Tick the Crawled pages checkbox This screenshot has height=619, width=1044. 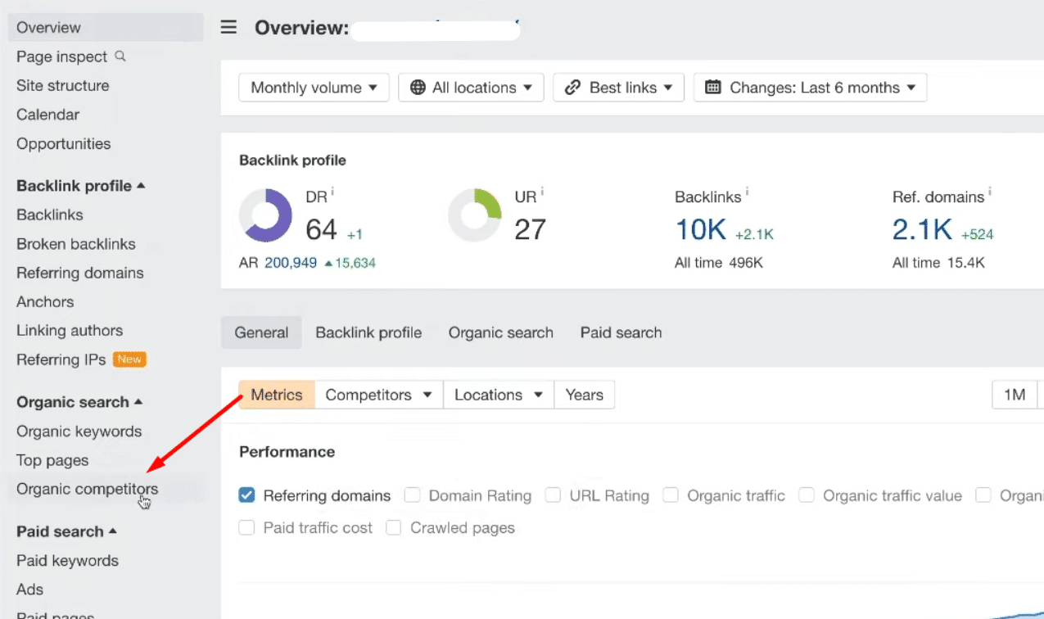click(394, 528)
